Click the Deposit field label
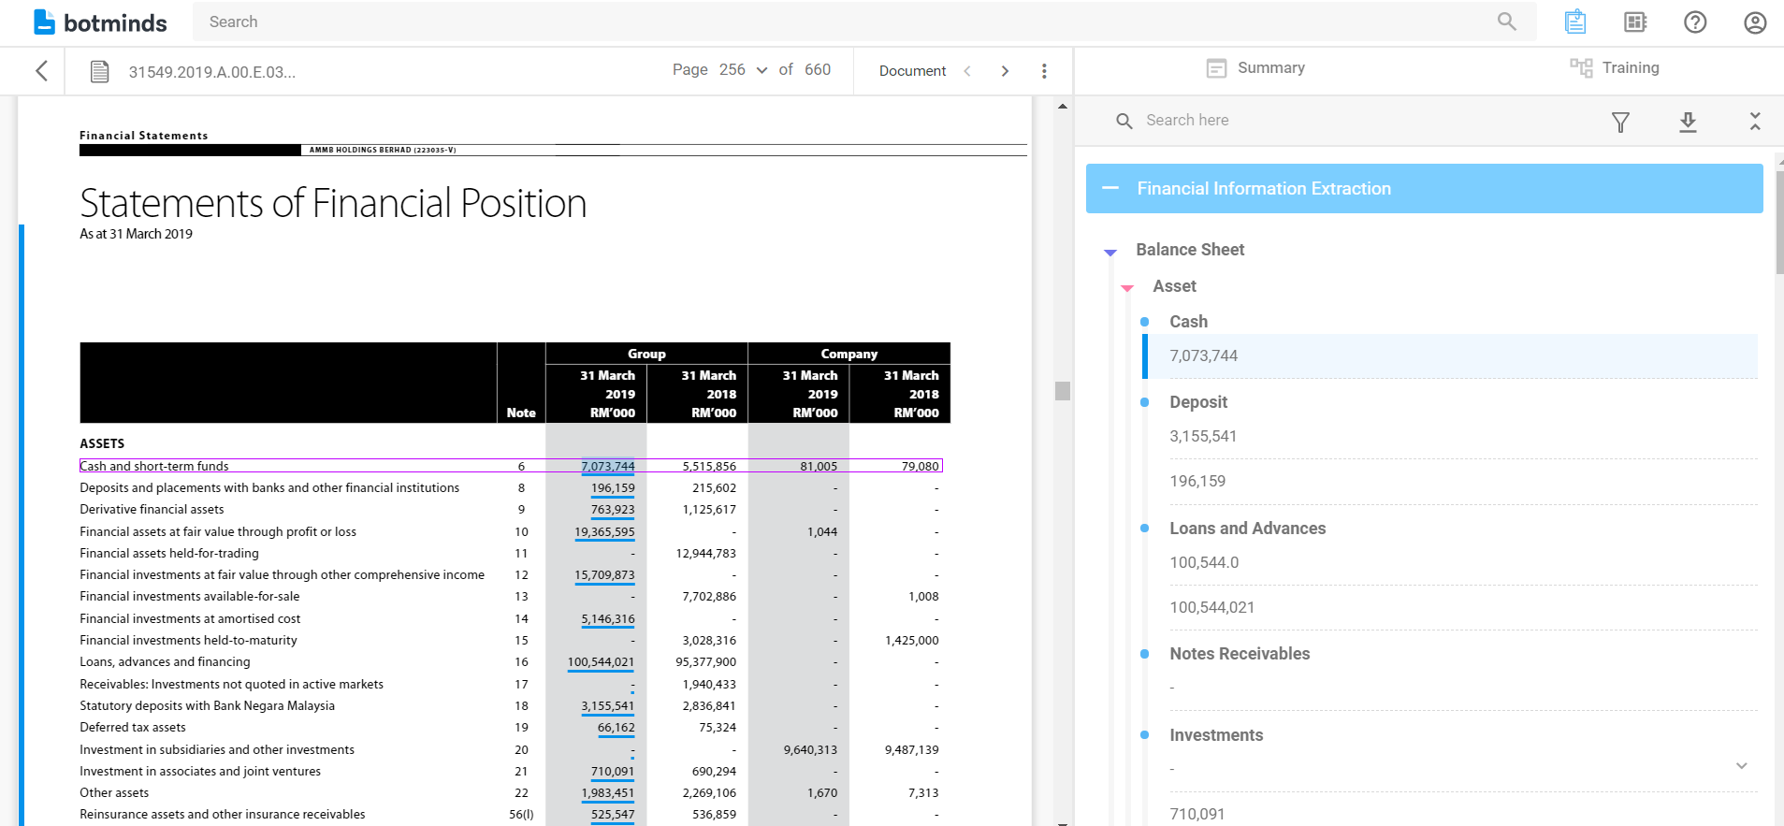 tap(1198, 402)
